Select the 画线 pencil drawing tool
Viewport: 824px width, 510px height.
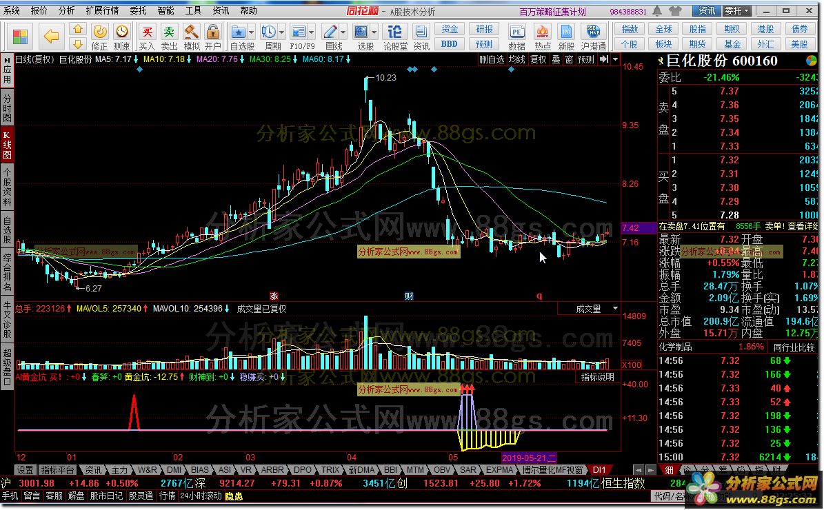[330, 32]
